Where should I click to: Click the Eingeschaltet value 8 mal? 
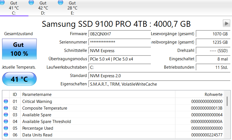(213, 59)
